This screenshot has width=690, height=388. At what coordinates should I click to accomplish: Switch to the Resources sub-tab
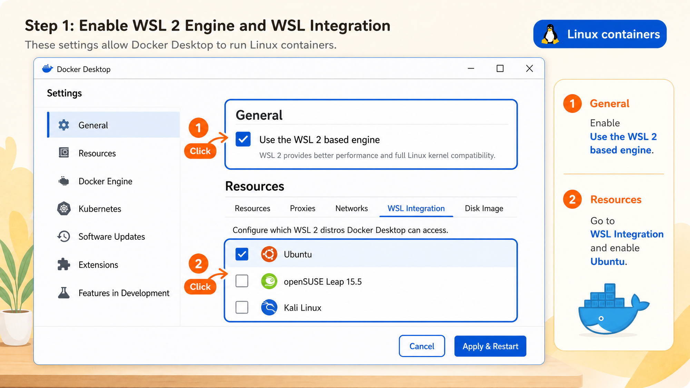(x=253, y=208)
